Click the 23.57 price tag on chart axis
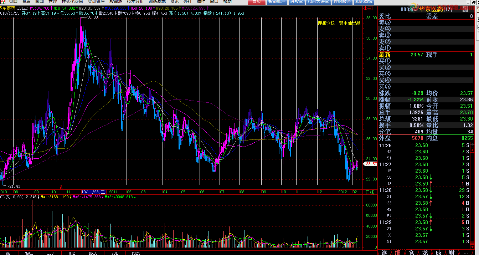 coord(371,164)
